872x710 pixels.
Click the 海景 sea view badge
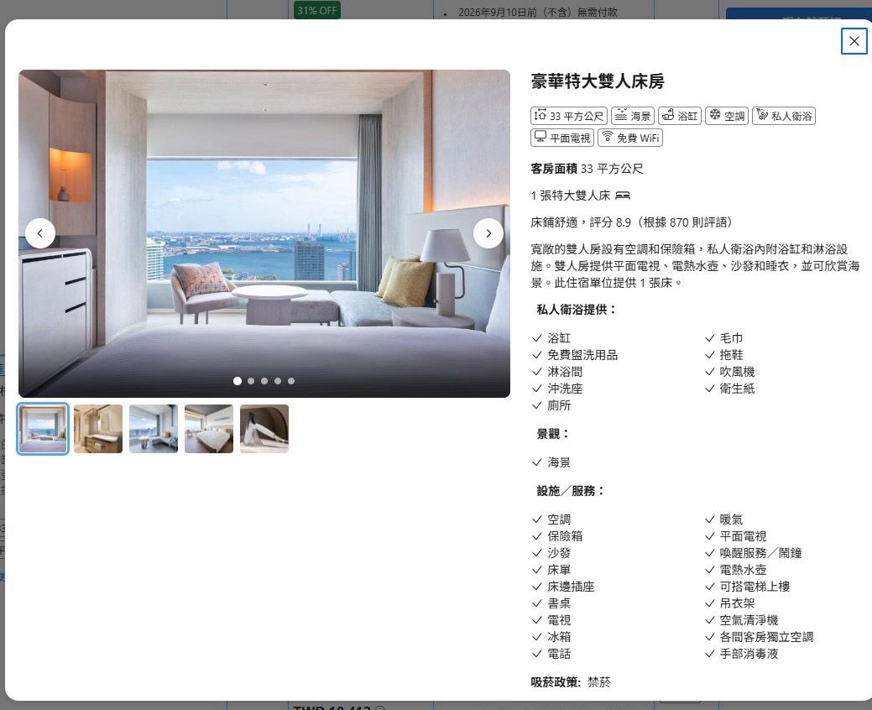[633, 116]
